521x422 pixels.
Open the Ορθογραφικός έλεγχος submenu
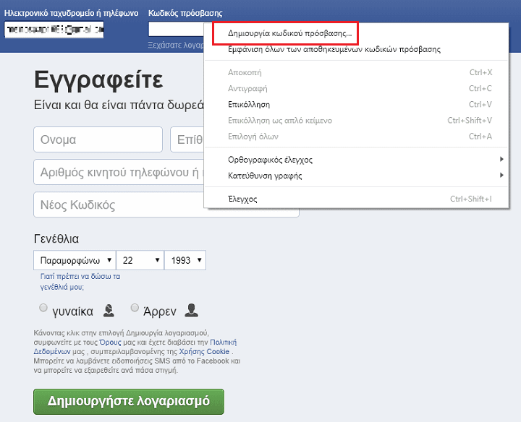357,160
